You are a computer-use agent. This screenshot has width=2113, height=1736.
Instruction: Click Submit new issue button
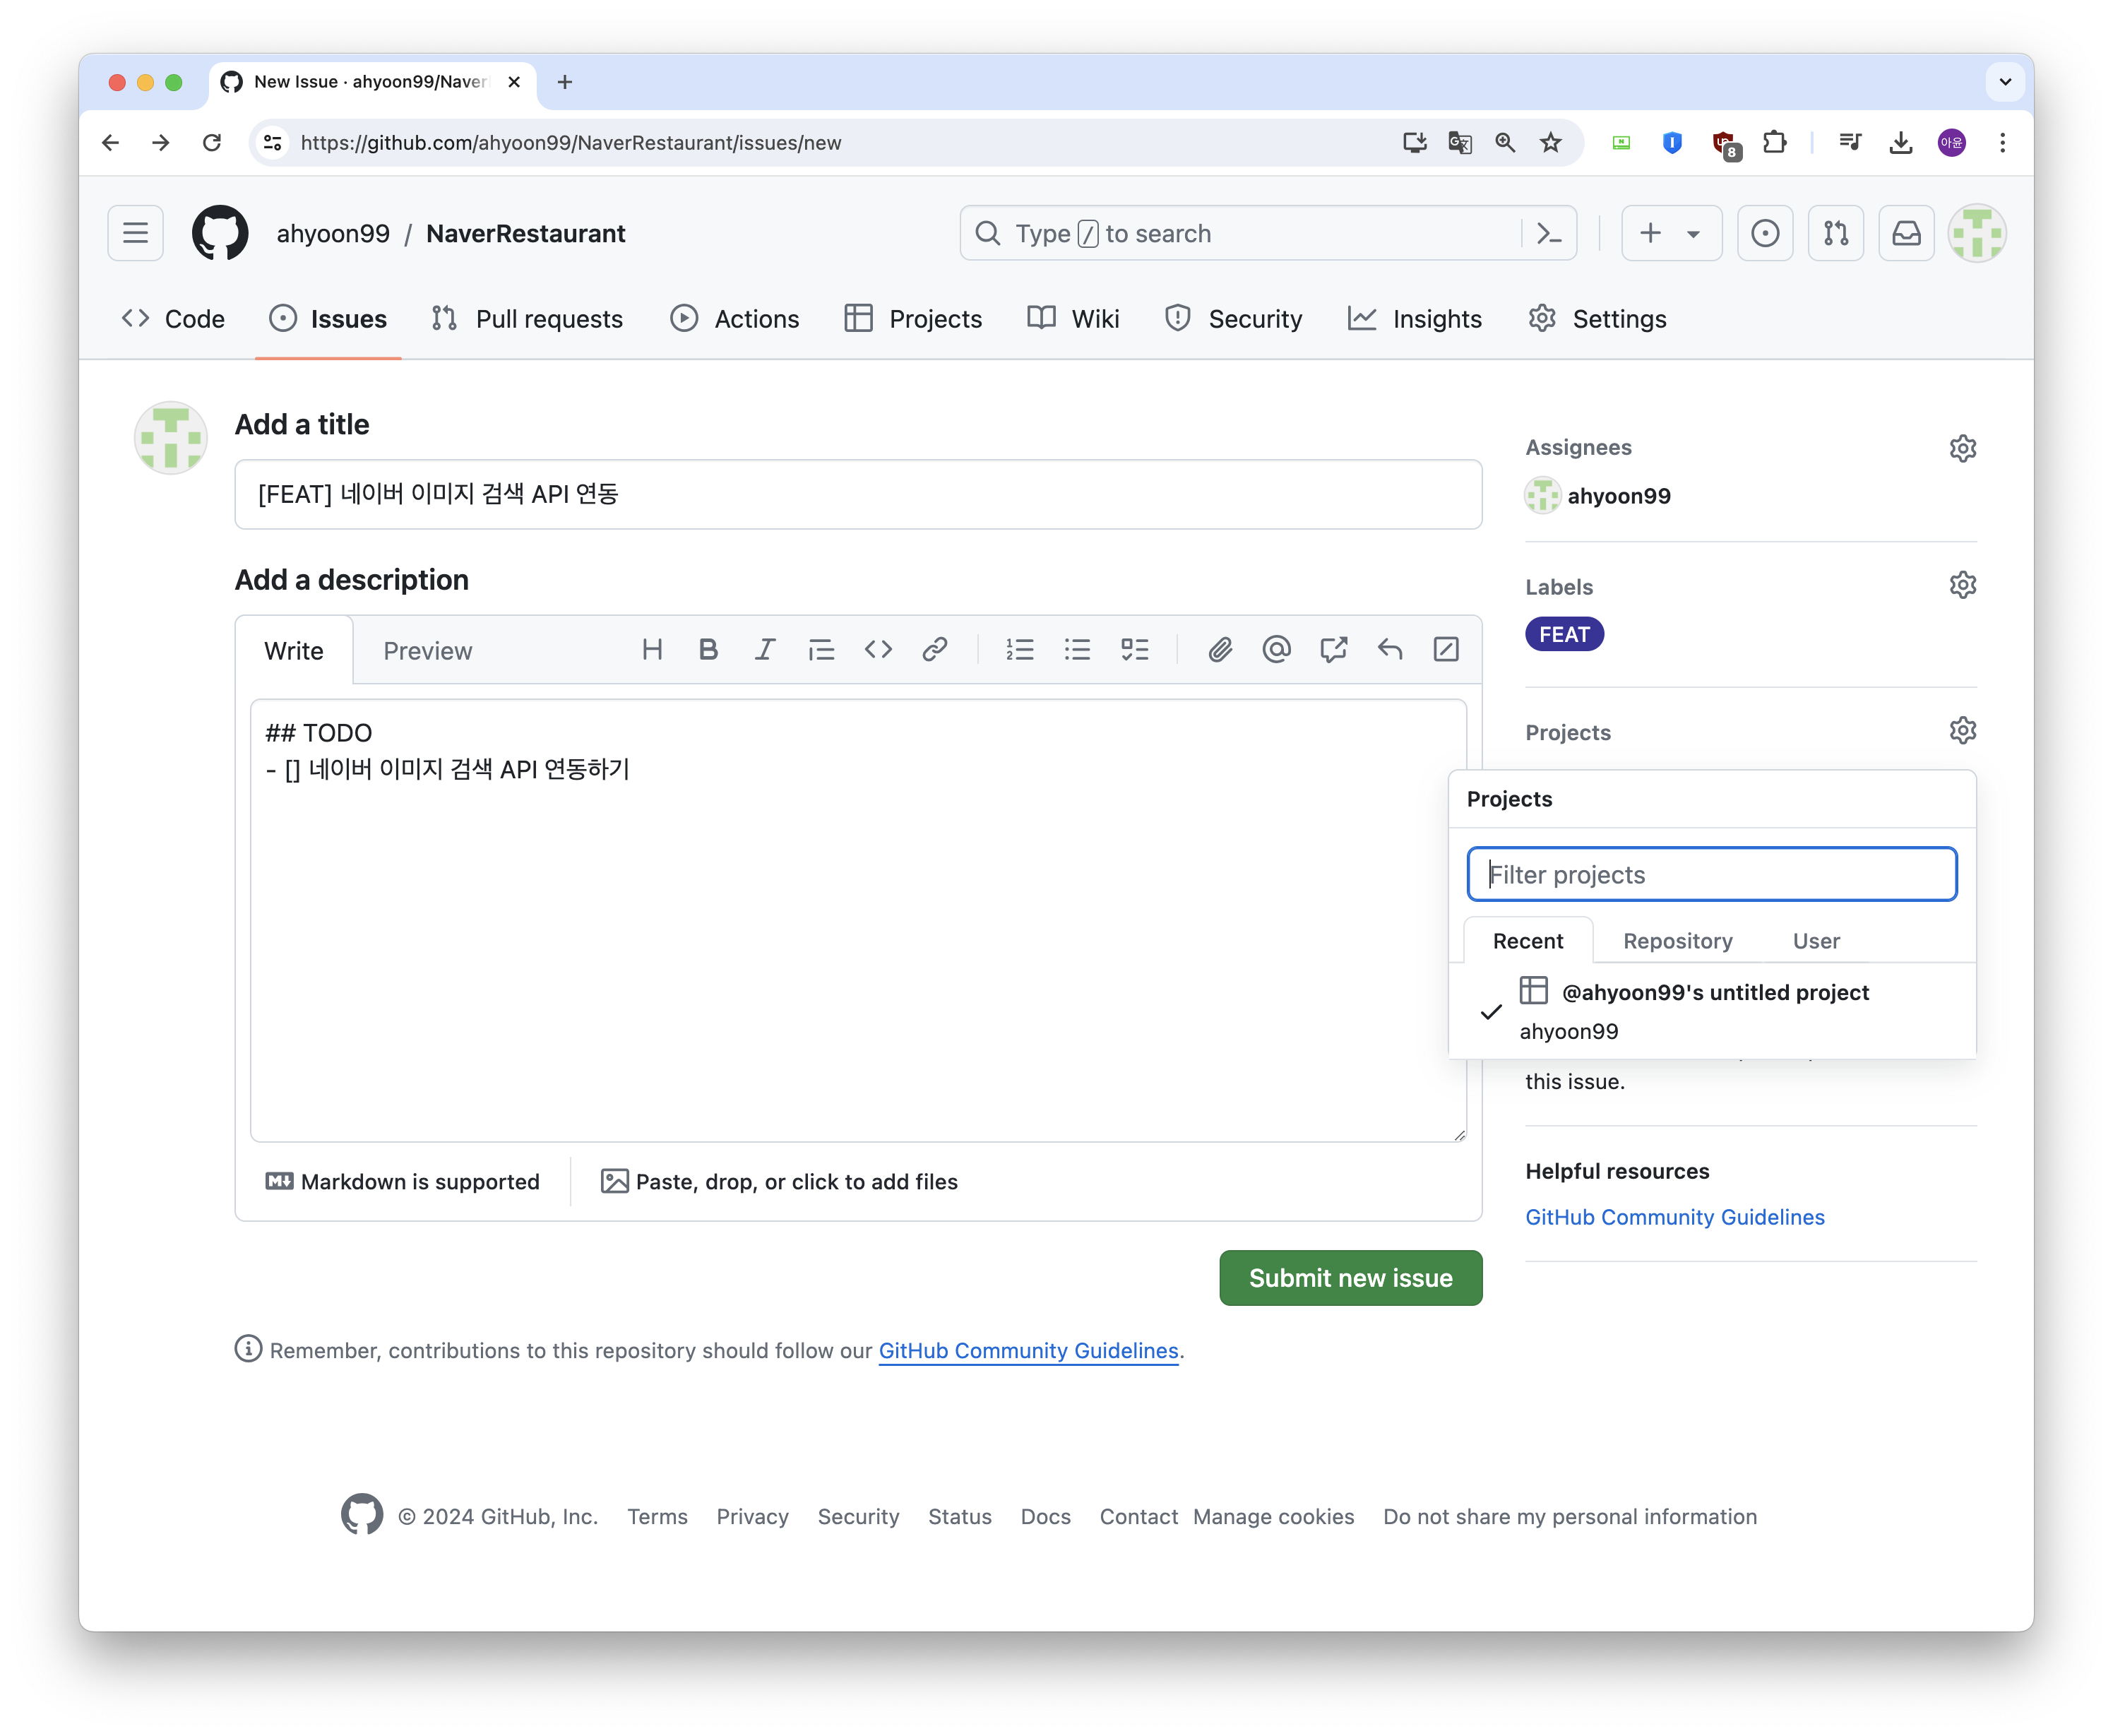(1350, 1278)
